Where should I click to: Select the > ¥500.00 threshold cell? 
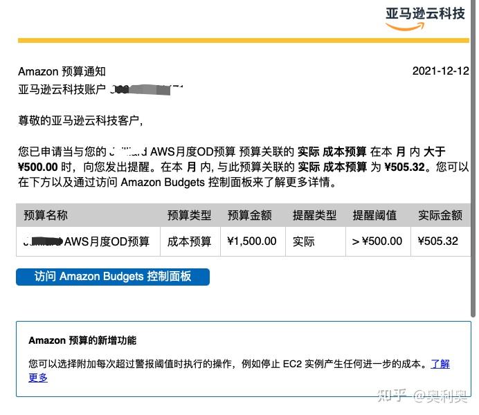tap(378, 241)
